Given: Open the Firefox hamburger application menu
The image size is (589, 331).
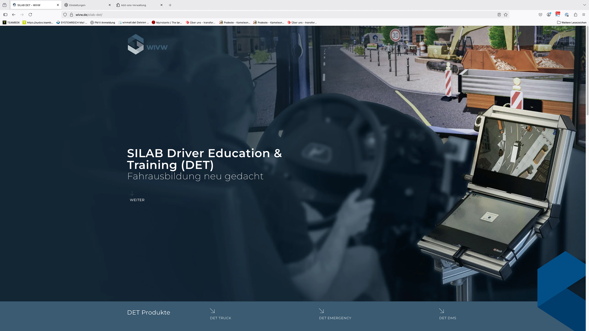Looking at the screenshot, I should tap(584, 15).
